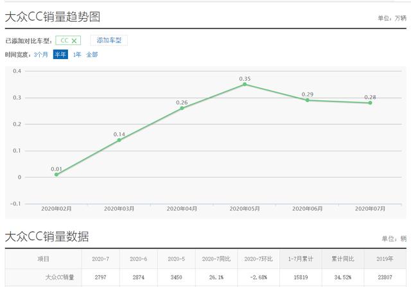The width and height of the screenshot is (411, 287).
Task: Click the 0.14 data point for 2020年03月
Action: [119, 140]
